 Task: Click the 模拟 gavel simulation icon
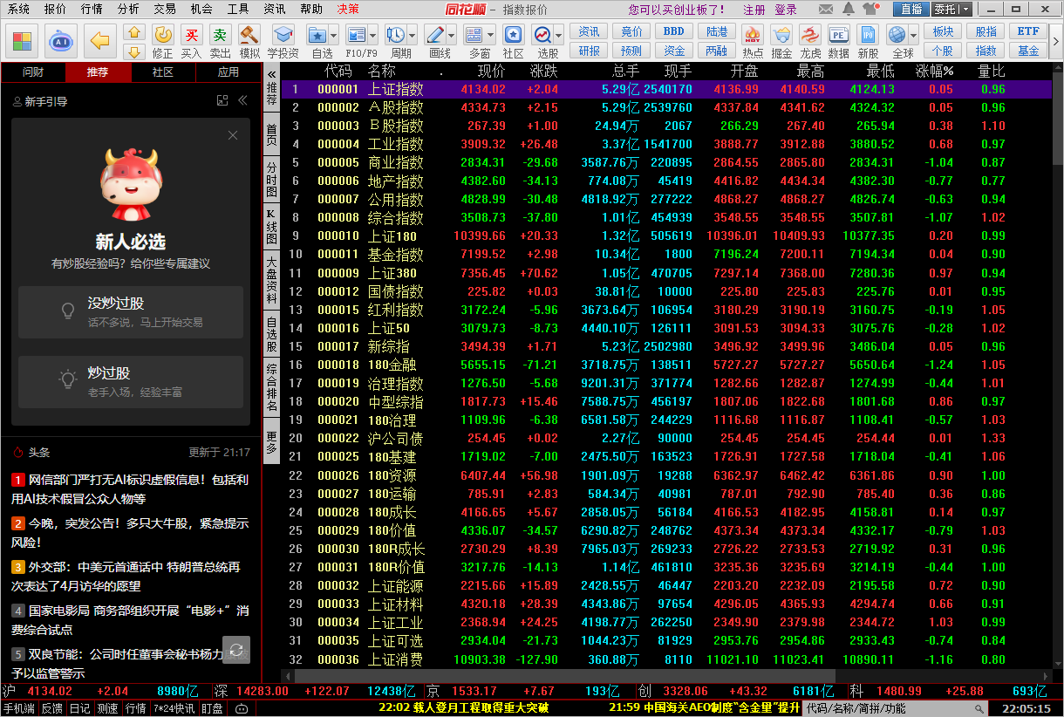coord(249,36)
